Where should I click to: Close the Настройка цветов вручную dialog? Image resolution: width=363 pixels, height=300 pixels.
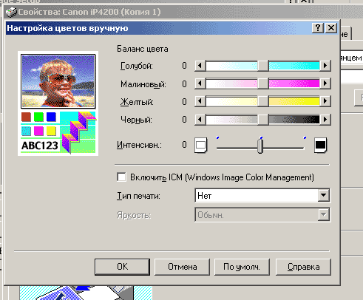pyautogui.click(x=331, y=28)
